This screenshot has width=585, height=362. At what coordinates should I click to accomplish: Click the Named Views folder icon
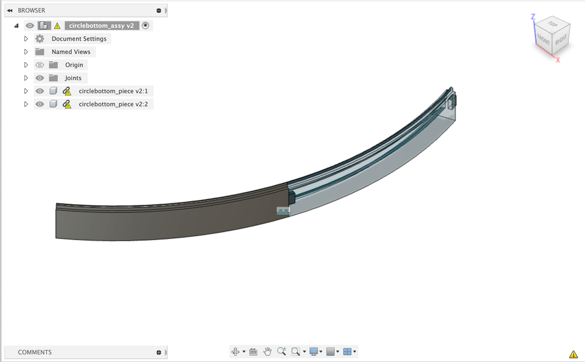(39, 52)
